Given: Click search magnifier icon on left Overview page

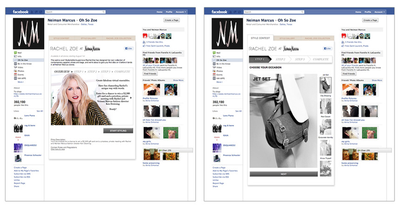Looking at the screenshot, I should click(104, 12).
